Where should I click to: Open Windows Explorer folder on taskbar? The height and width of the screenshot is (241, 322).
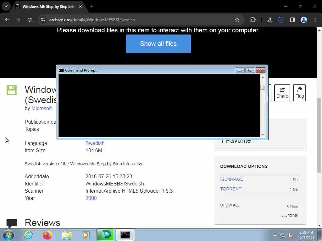point(67,235)
